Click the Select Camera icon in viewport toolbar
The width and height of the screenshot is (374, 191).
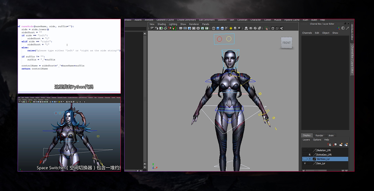click(152, 28)
